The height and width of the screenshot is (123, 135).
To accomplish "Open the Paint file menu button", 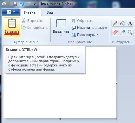I will coord(11,12).
